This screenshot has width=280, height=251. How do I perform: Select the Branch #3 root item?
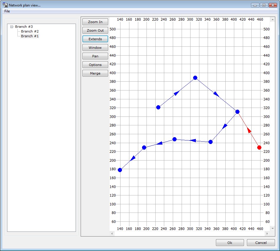tap(24, 27)
